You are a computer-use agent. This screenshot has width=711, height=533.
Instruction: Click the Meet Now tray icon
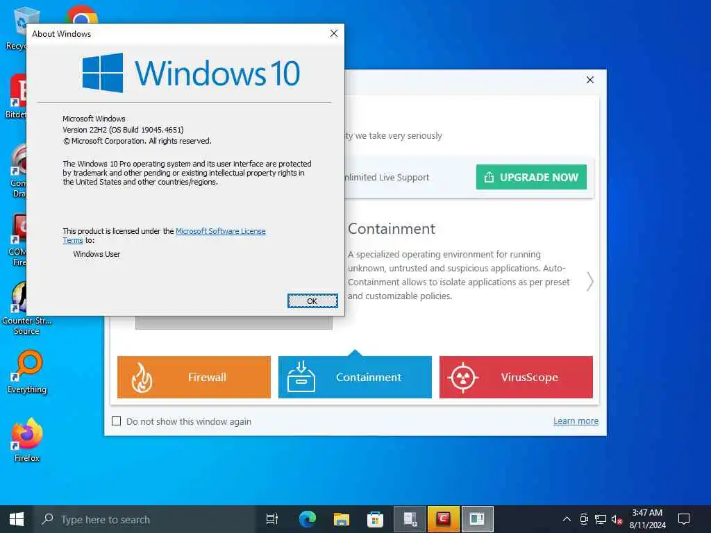[584, 519]
